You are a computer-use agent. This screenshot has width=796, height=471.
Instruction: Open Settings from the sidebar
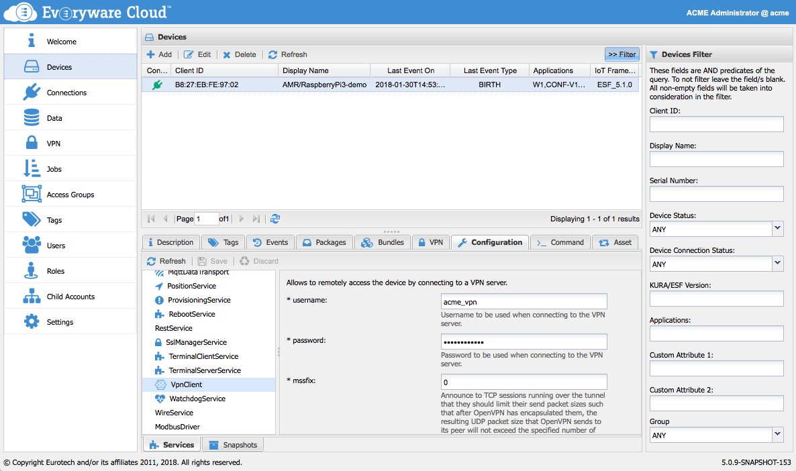pos(70,322)
